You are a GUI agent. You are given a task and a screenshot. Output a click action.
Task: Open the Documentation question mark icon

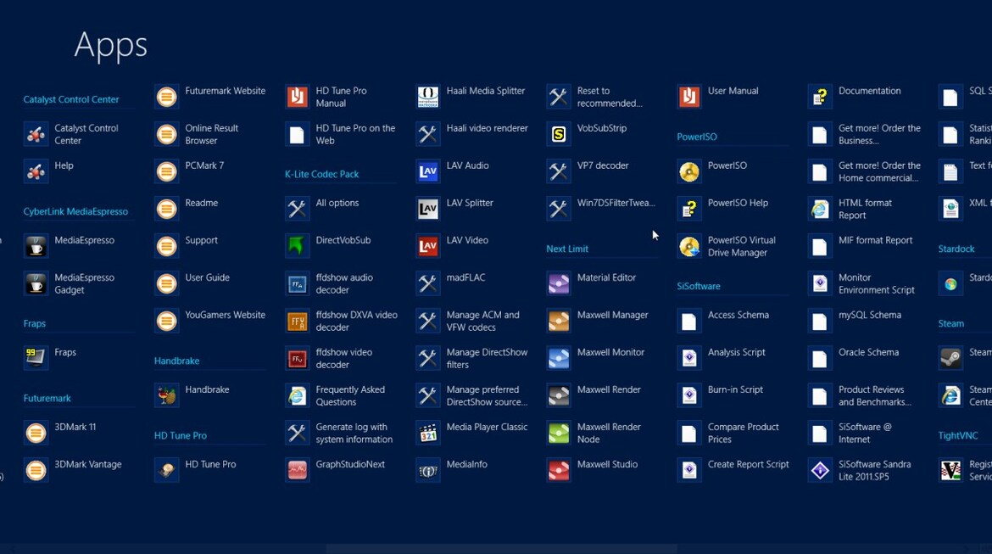[820, 97]
